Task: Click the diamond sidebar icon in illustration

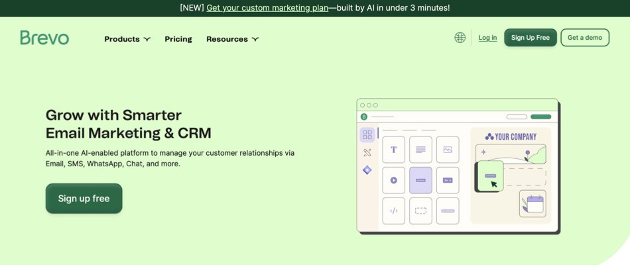Action: point(367,170)
